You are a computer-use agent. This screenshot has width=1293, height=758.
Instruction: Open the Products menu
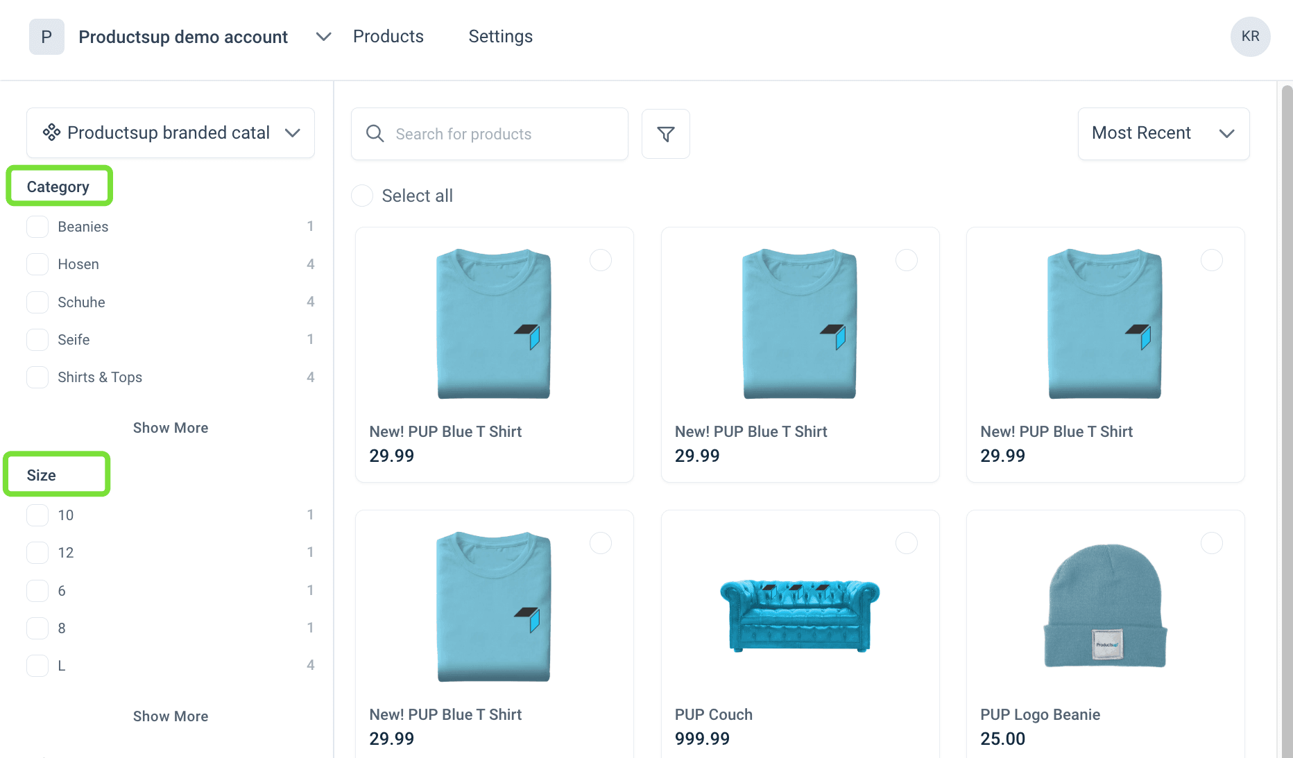388,37
